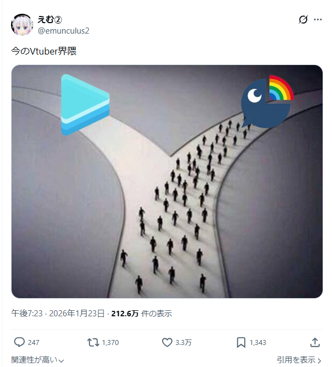The width and height of the screenshot is (332, 367).
Task: Click the repost arrows icon
Action: 93,342
